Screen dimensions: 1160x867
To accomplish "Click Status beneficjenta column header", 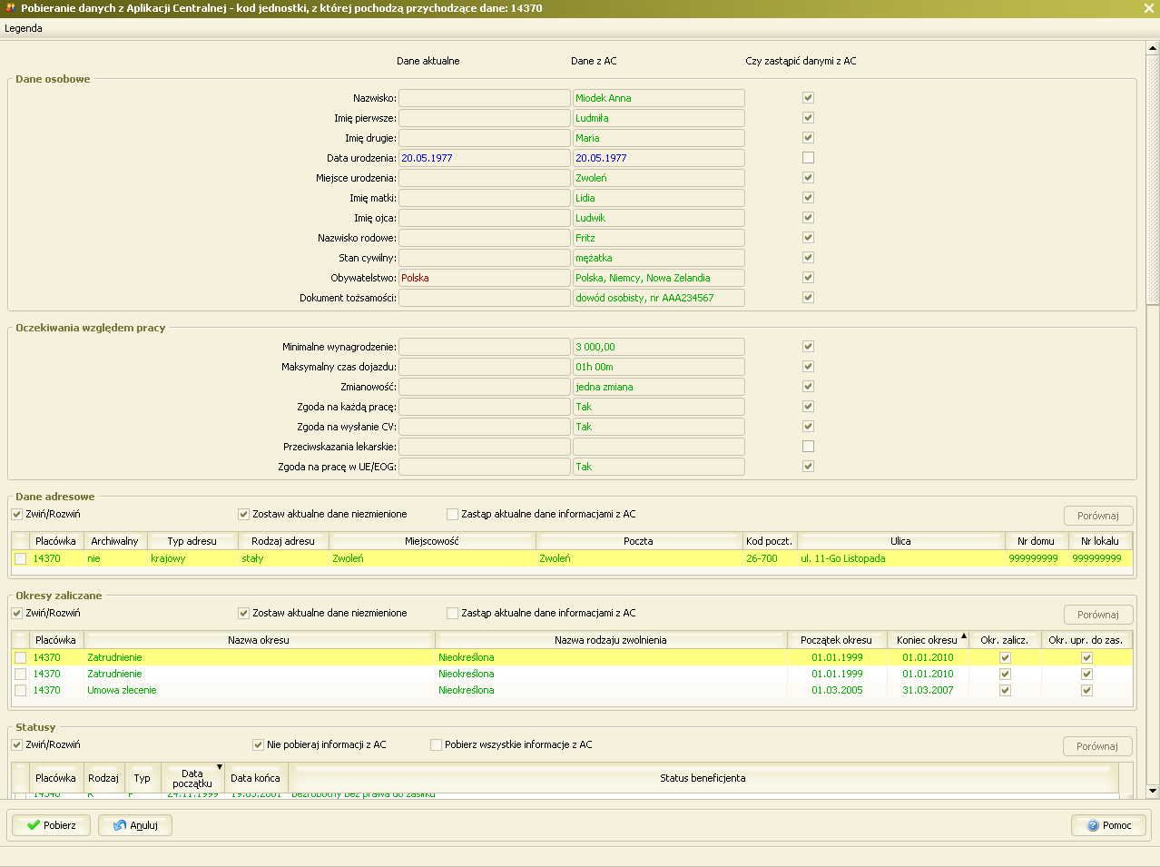I will (703, 778).
